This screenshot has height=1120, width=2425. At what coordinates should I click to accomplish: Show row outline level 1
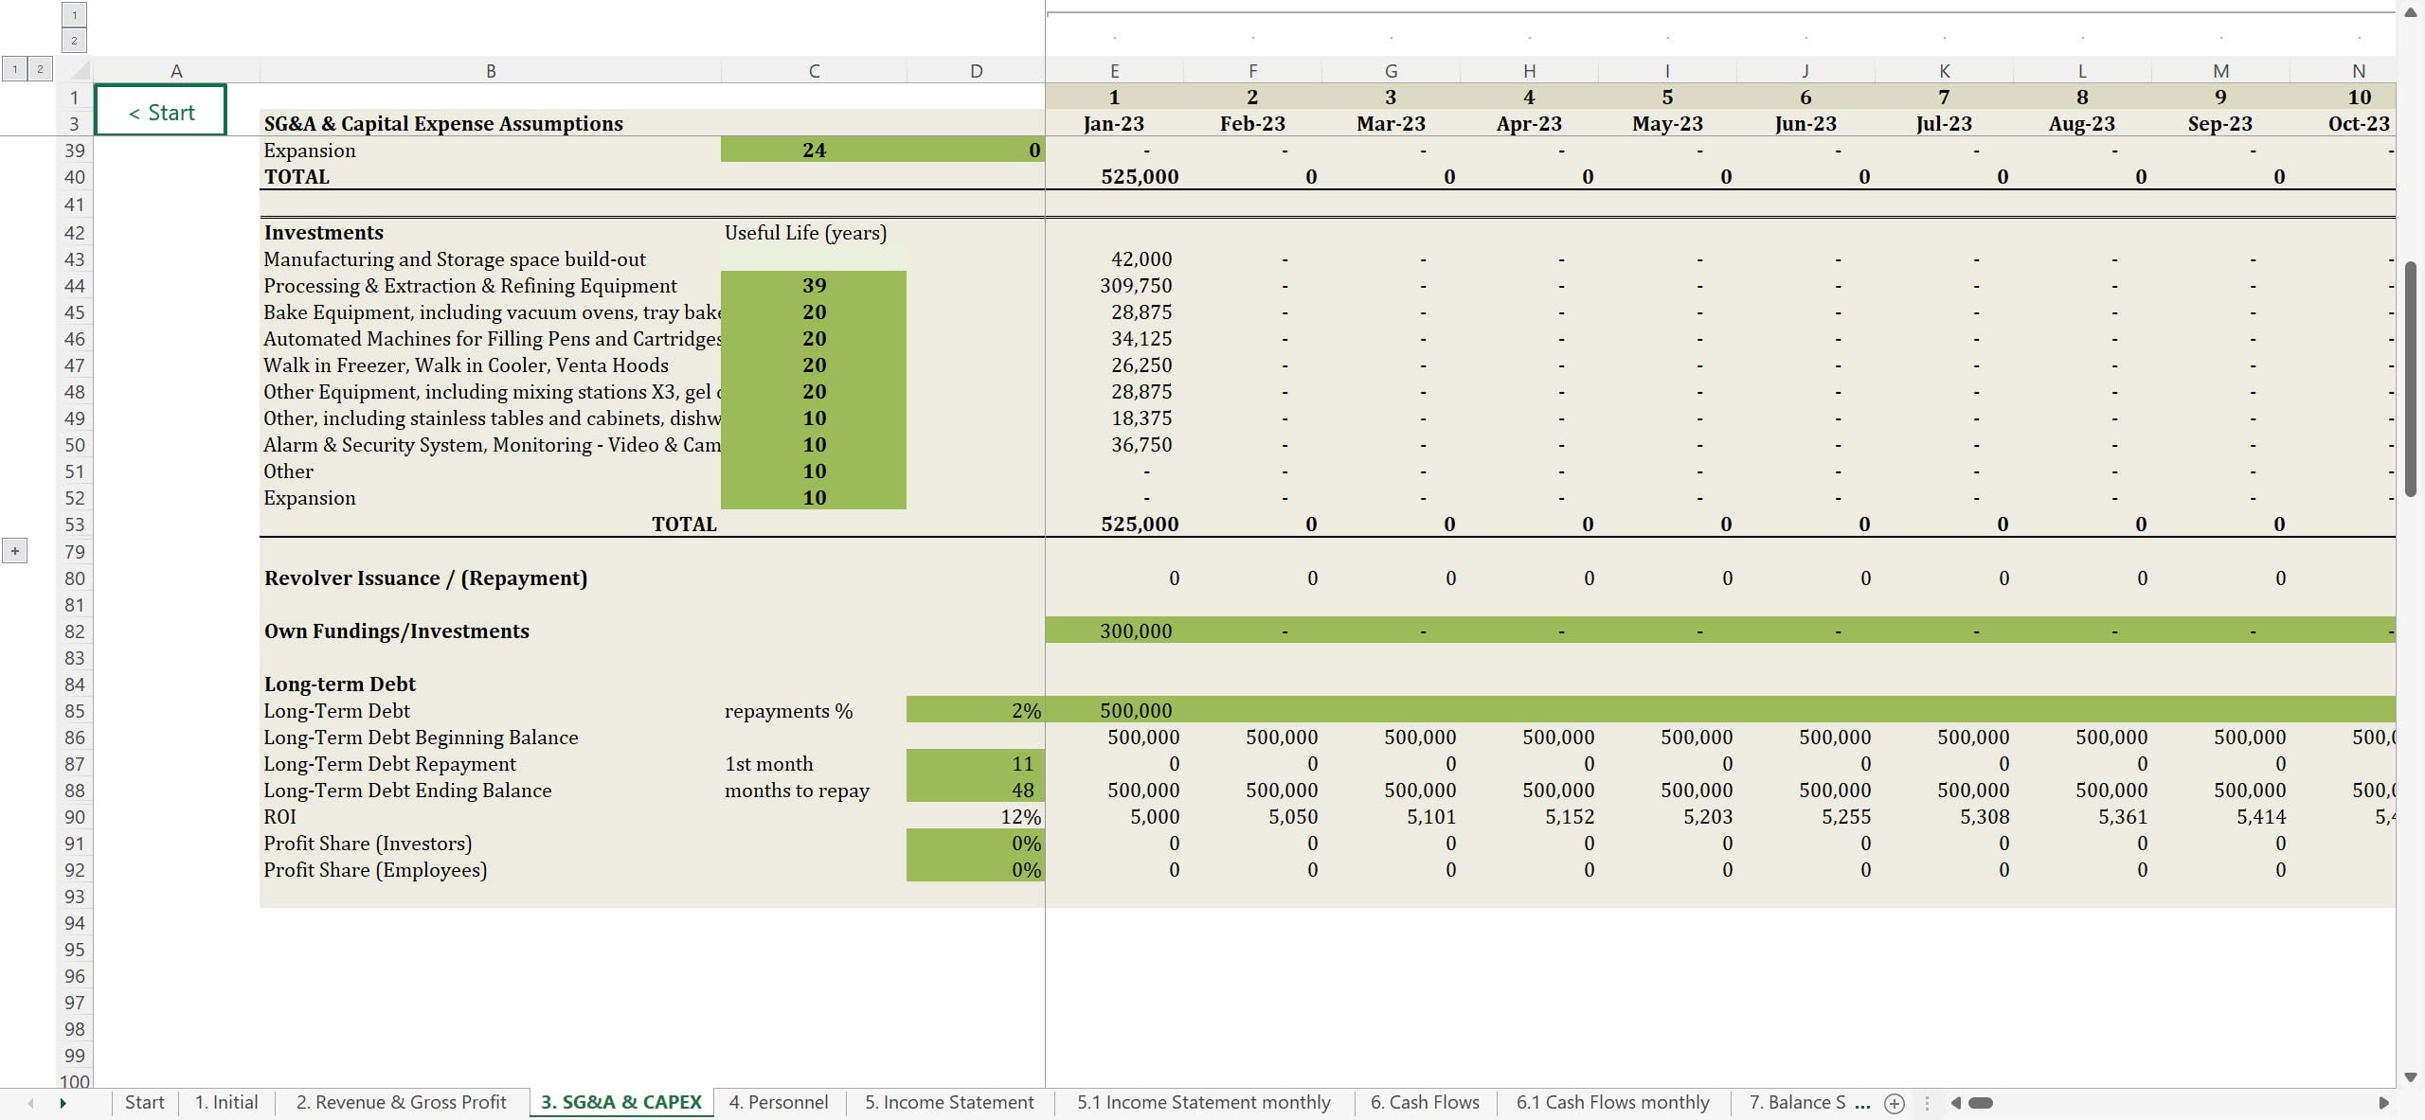pos(15,68)
